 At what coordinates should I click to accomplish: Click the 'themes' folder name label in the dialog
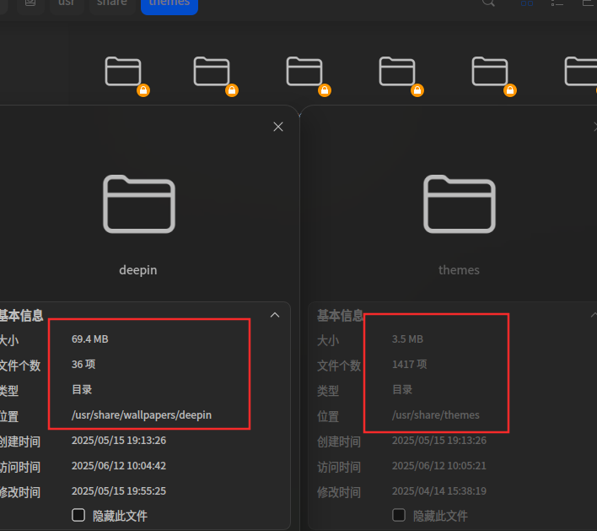click(x=459, y=270)
